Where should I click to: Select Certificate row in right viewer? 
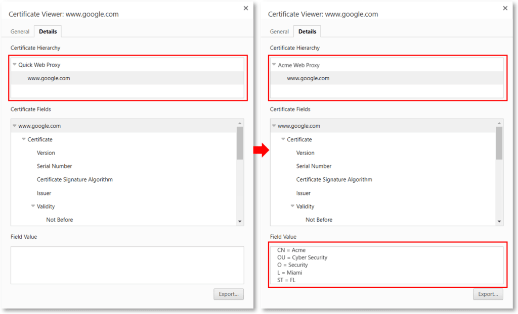coord(299,139)
